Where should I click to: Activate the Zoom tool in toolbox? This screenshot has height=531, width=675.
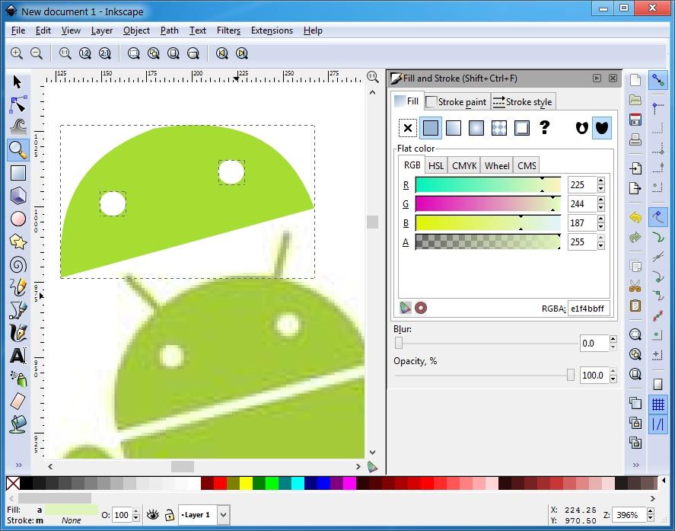[x=18, y=150]
